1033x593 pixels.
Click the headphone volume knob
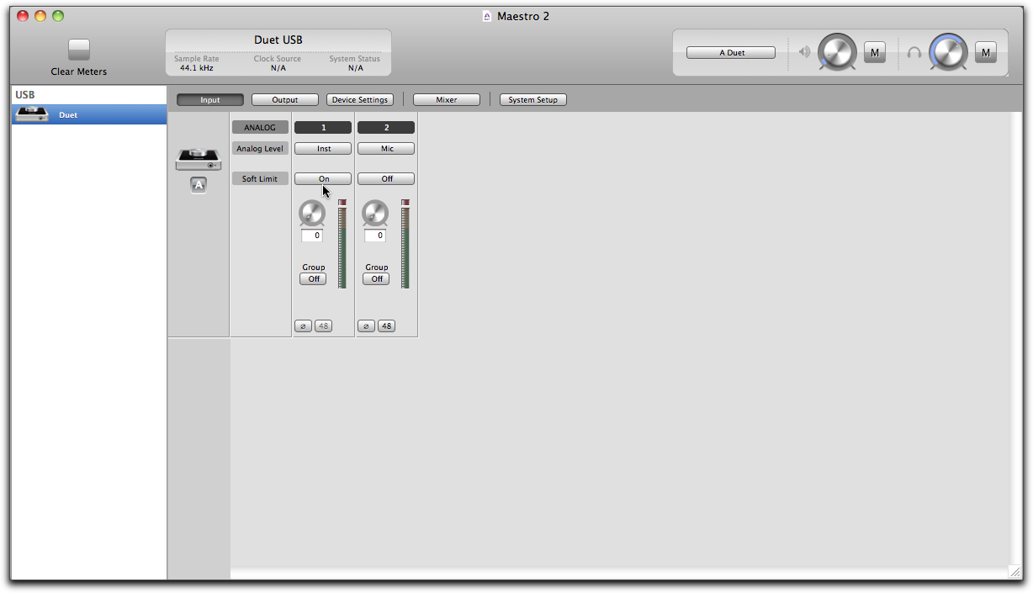[948, 52]
